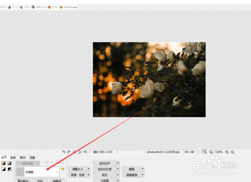Screen dimensions: 251x182
Task: Click the 粘贴相框 button
Action: click(x=28, y=163)
